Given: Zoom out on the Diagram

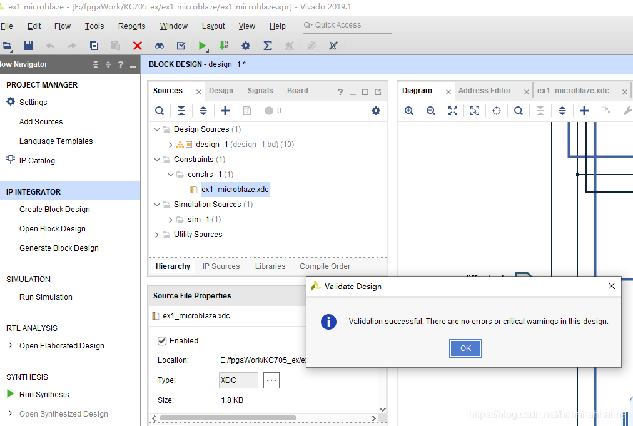Looking at the screenshot, I should tap(431, 111).
